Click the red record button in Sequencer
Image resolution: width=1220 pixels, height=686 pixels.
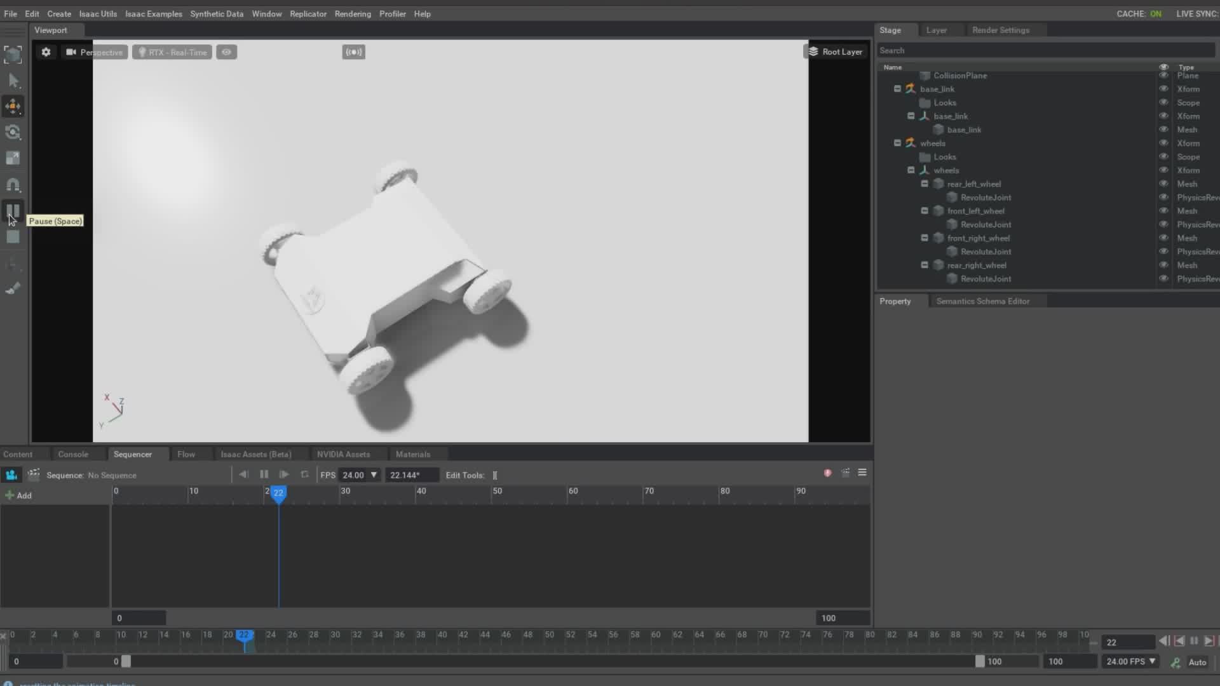click(827, 473)
